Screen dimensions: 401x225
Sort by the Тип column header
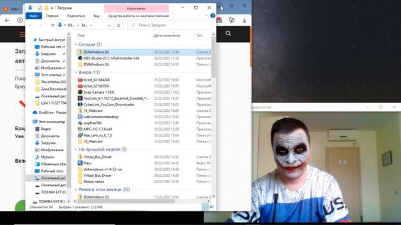[199, 36]
